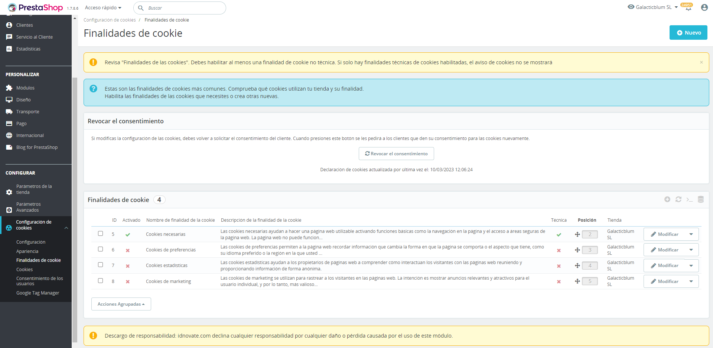The height and width of the screenshot is (348, 713).
Task: Click Revocar el consentimiento button
Action: point(396,153)
